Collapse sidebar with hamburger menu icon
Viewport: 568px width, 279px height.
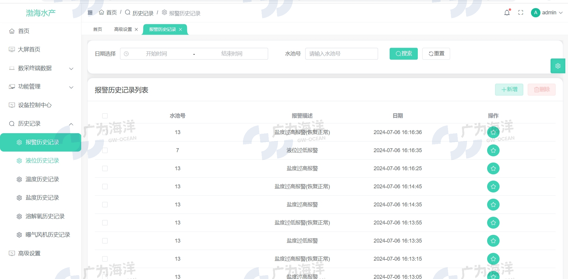[90, 12]
